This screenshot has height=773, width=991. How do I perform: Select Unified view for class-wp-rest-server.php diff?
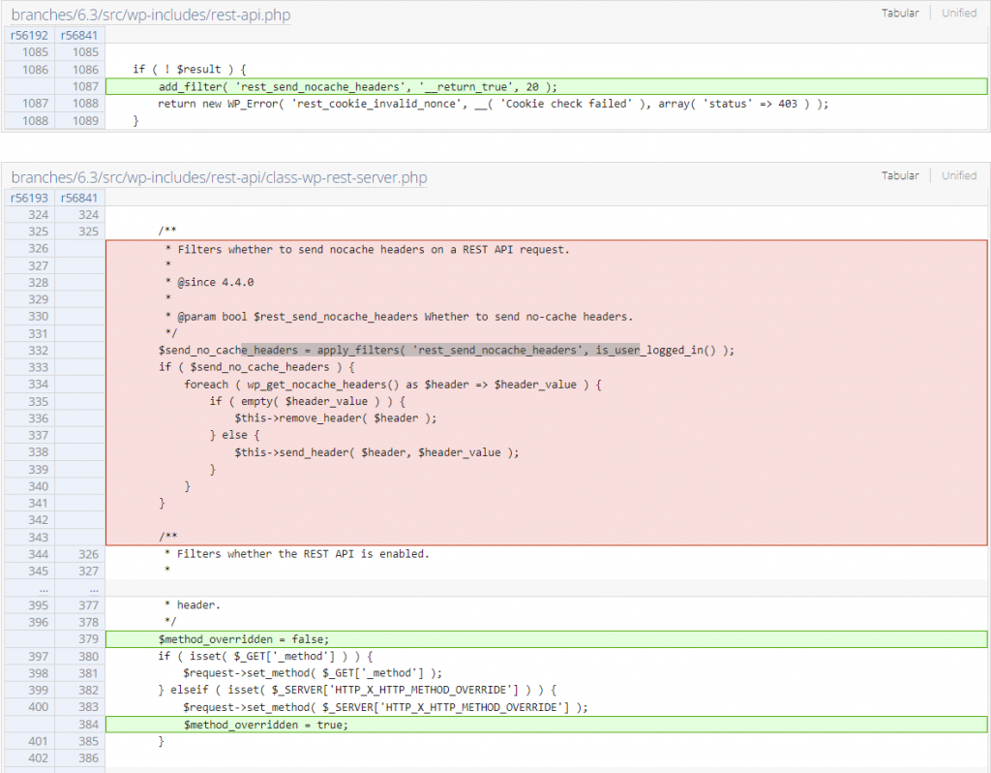958,176
